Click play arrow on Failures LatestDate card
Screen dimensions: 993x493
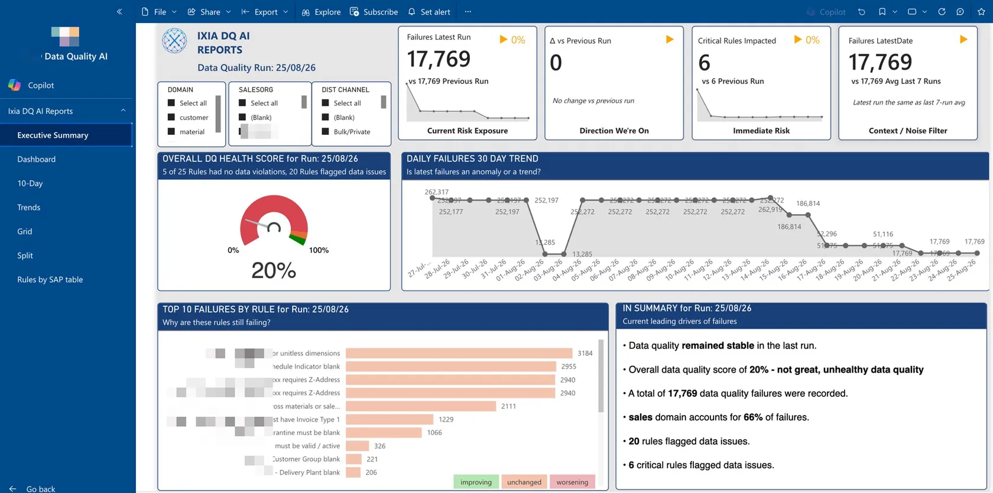(963, 39)
